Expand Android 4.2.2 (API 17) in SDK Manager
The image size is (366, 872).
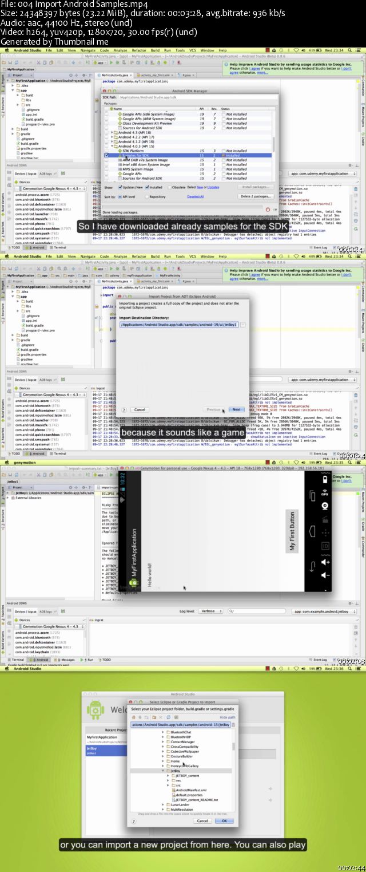coord(112,137)
